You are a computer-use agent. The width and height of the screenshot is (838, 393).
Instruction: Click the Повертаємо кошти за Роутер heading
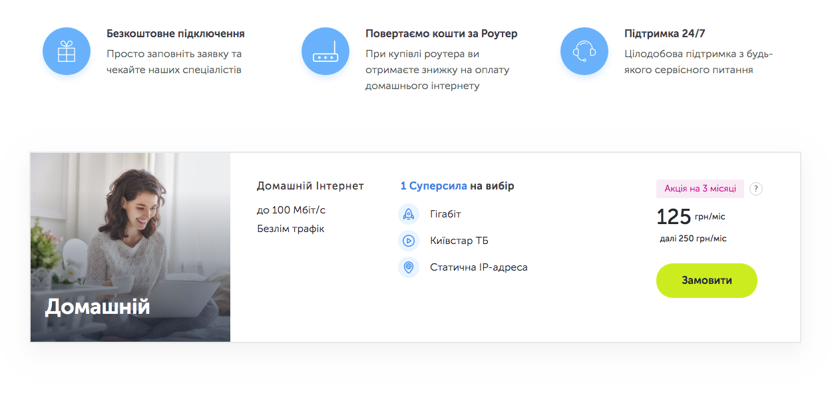click(x=441, y=33)
